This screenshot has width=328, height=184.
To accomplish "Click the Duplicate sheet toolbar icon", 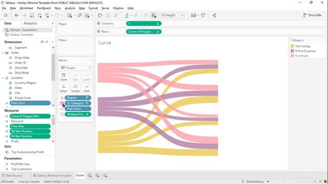I will [79, 15].
